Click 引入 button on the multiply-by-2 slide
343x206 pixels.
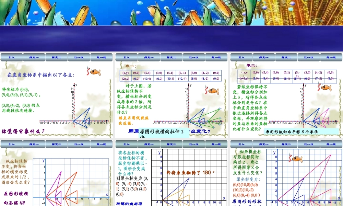(x=241, y=144)
